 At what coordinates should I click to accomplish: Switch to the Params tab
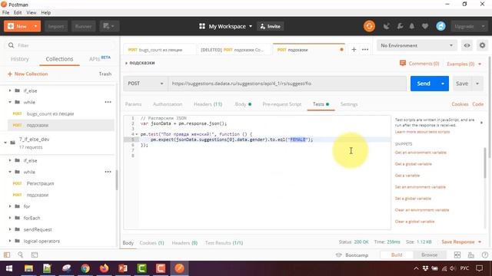(x=133, y=104)
